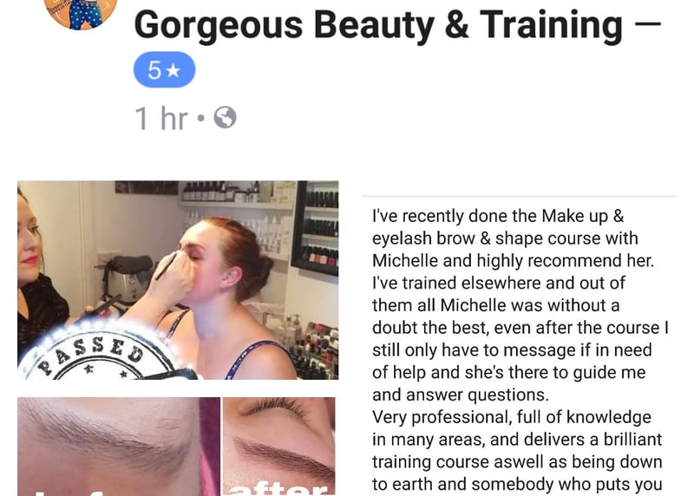694x496 pixels.
Task: Select the long dash following the page title
Action: 648,24
